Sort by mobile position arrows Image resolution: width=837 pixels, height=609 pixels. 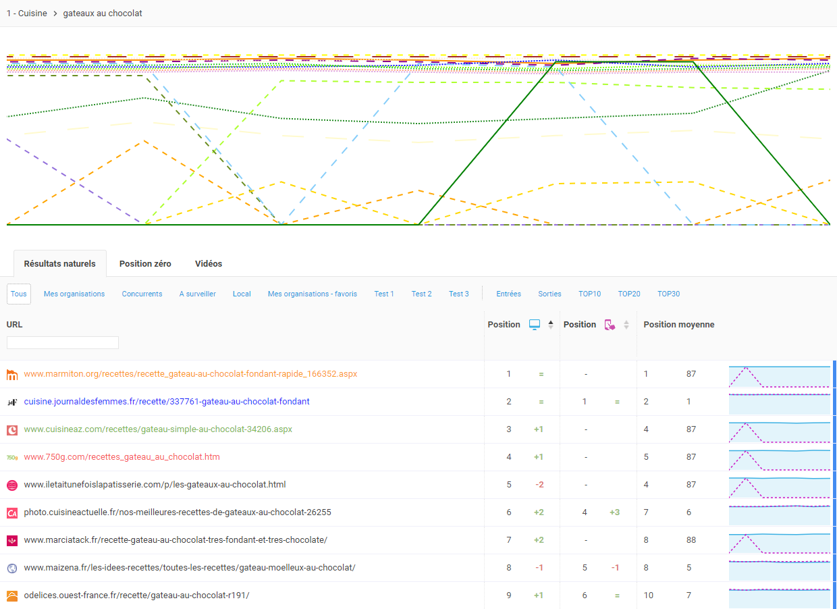pyautogui.click(x=626, y=325)
